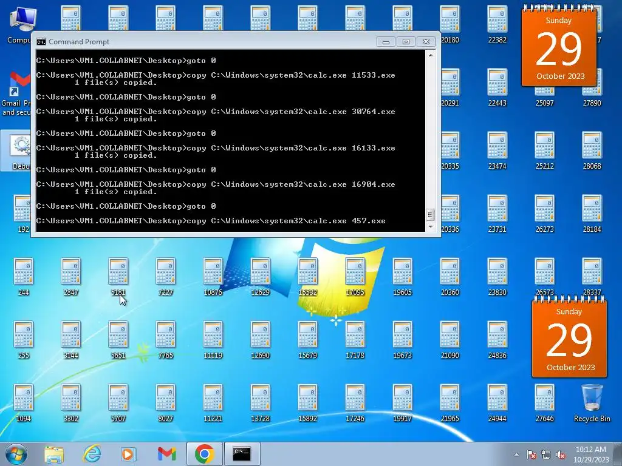The image size is (622, 466).
Task: Click the 20360 calculator icon
Action: [x=450, y=277]
